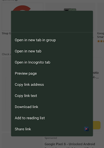Tap the Sponsored label text

(x=51, y=138)
